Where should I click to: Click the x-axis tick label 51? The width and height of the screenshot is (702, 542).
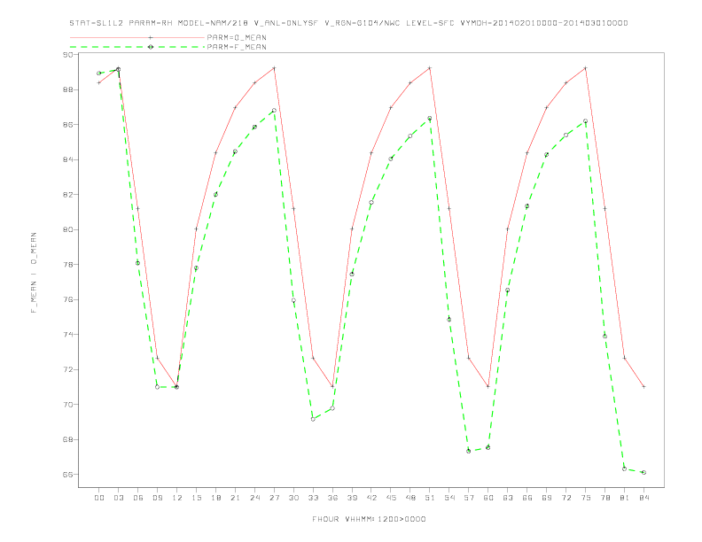[430, 498]
